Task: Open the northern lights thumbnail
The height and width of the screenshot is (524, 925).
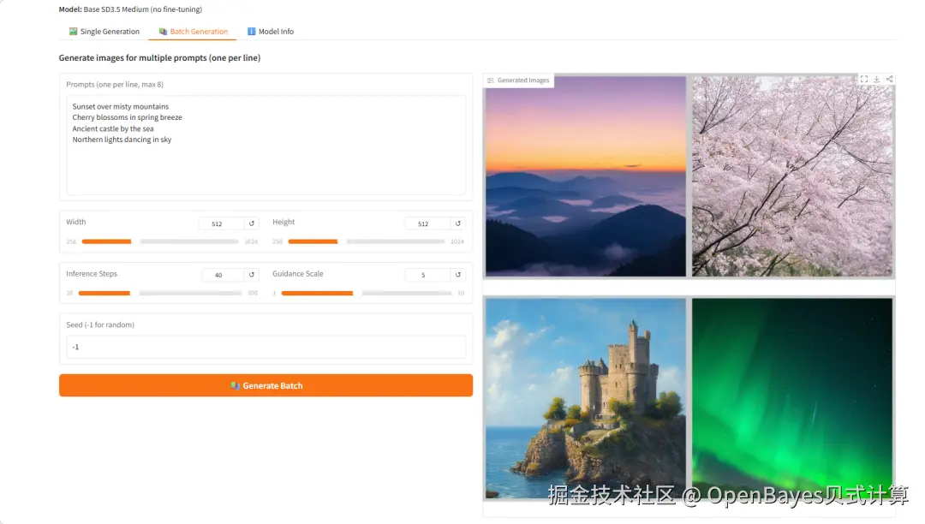Action: 792,398
